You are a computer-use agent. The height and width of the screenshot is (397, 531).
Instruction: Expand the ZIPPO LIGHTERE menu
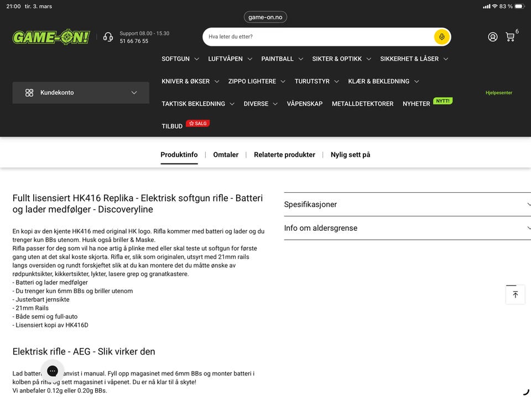pyautogui.click(x=256, y=82)
